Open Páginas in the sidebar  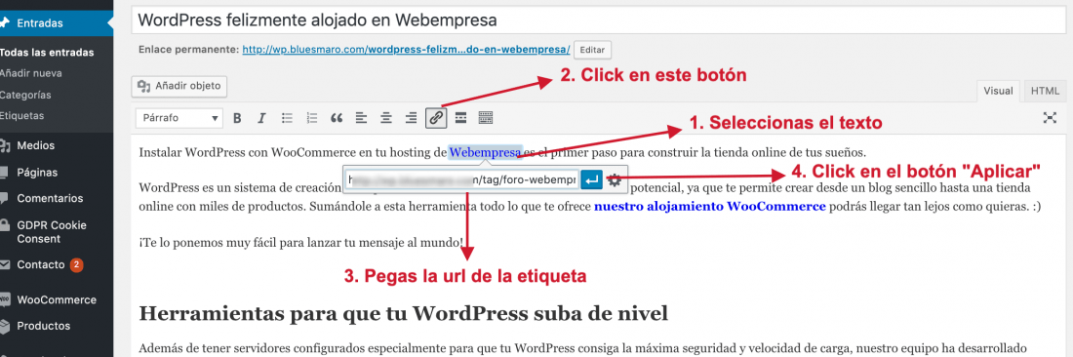pyautogui.click(x=57, y=173)
